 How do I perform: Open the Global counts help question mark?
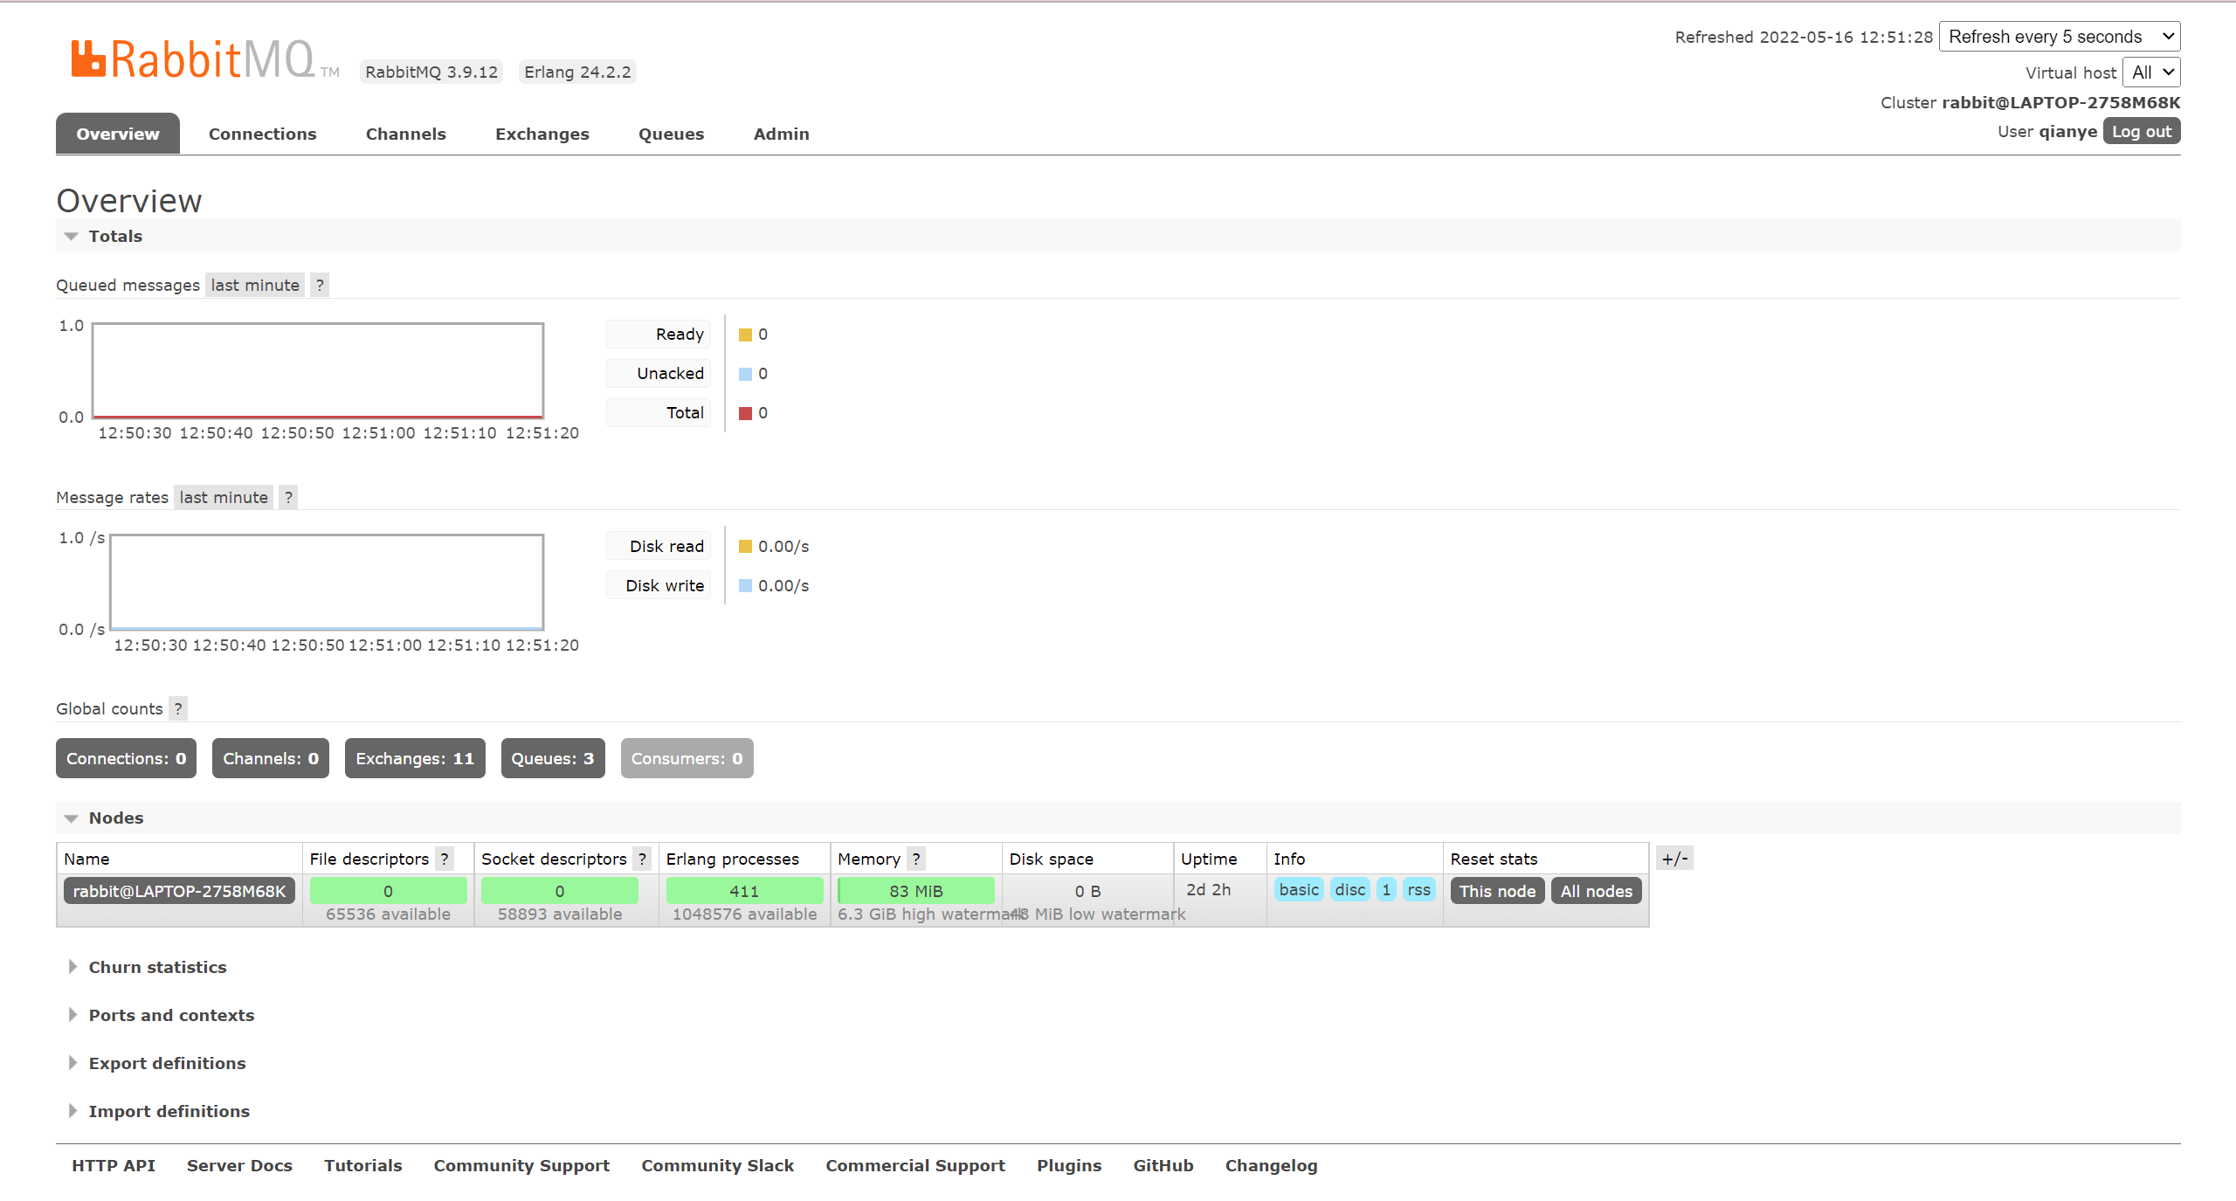[178, 708]
